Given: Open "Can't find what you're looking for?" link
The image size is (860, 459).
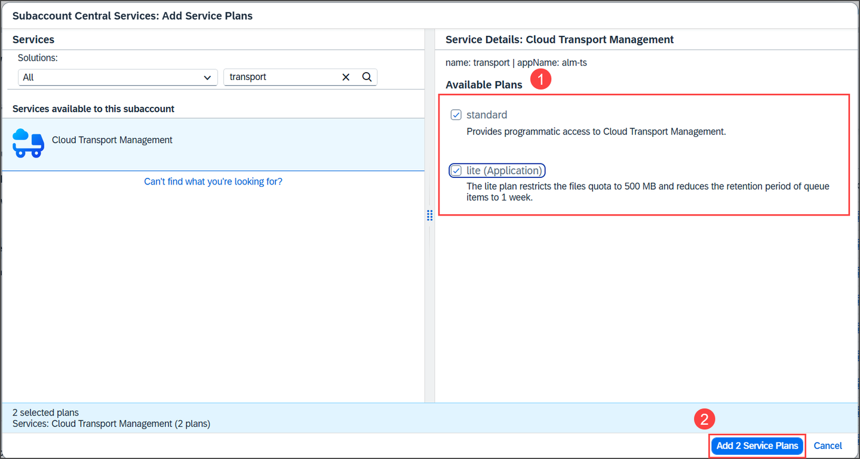Looking at the screenshot, I should coord(213,181).
